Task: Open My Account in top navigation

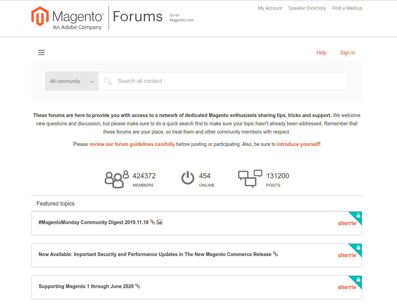Action: (x=270, y=8)
